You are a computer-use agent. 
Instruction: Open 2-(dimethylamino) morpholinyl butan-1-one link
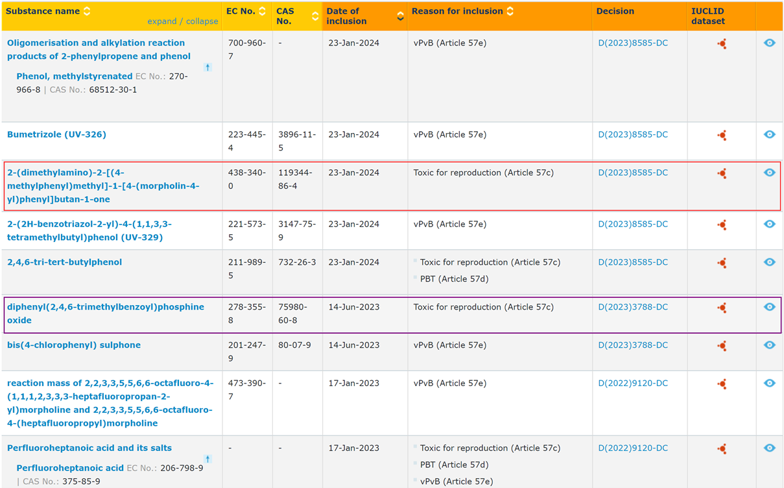tap(103, 186)
